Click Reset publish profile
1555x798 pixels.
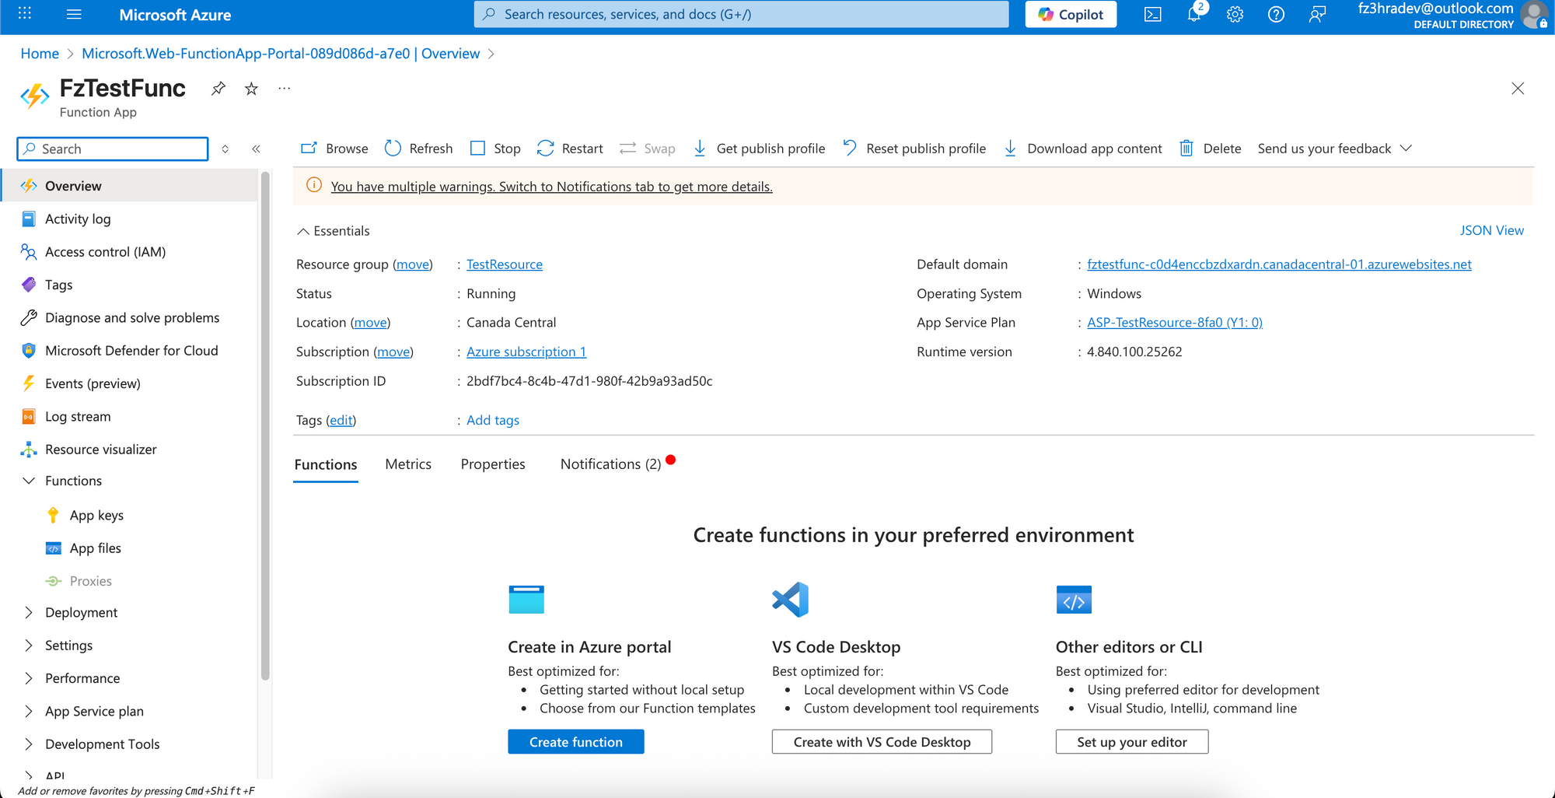[914, 149]
